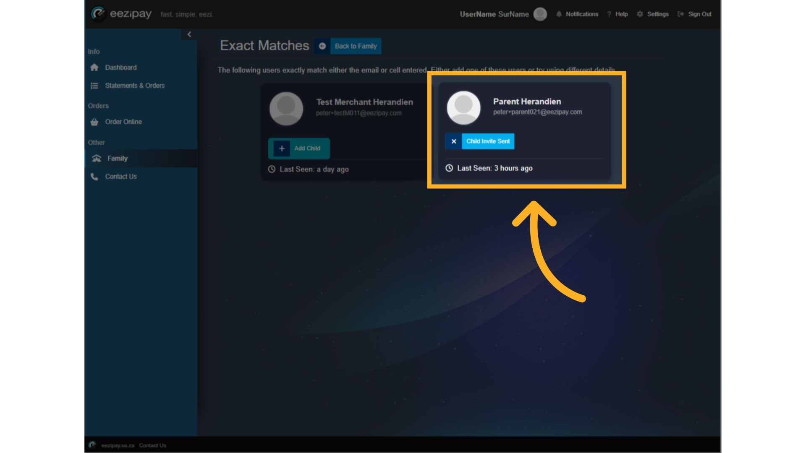The width and height of the screenshot is (806, 453).
Task: Open the Help link
Action: tap(621, 14)
